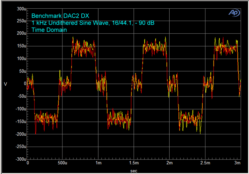
Task: Click the -300u tick label on Y axis
Action: tap(20, 159)
